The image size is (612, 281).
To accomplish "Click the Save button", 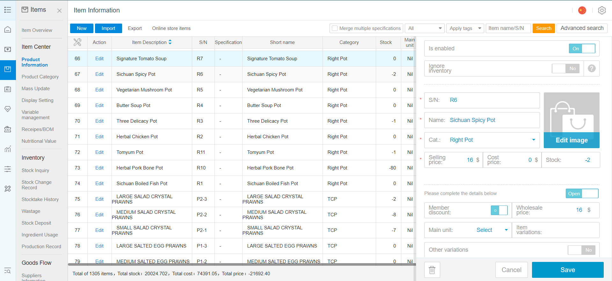I will coord(568,270).
